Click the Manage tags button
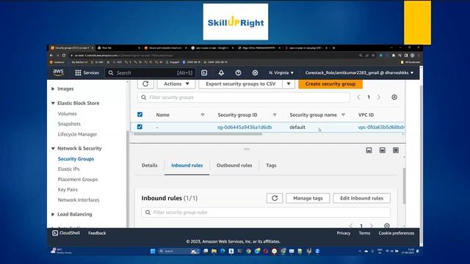 (x=308, y=198)
